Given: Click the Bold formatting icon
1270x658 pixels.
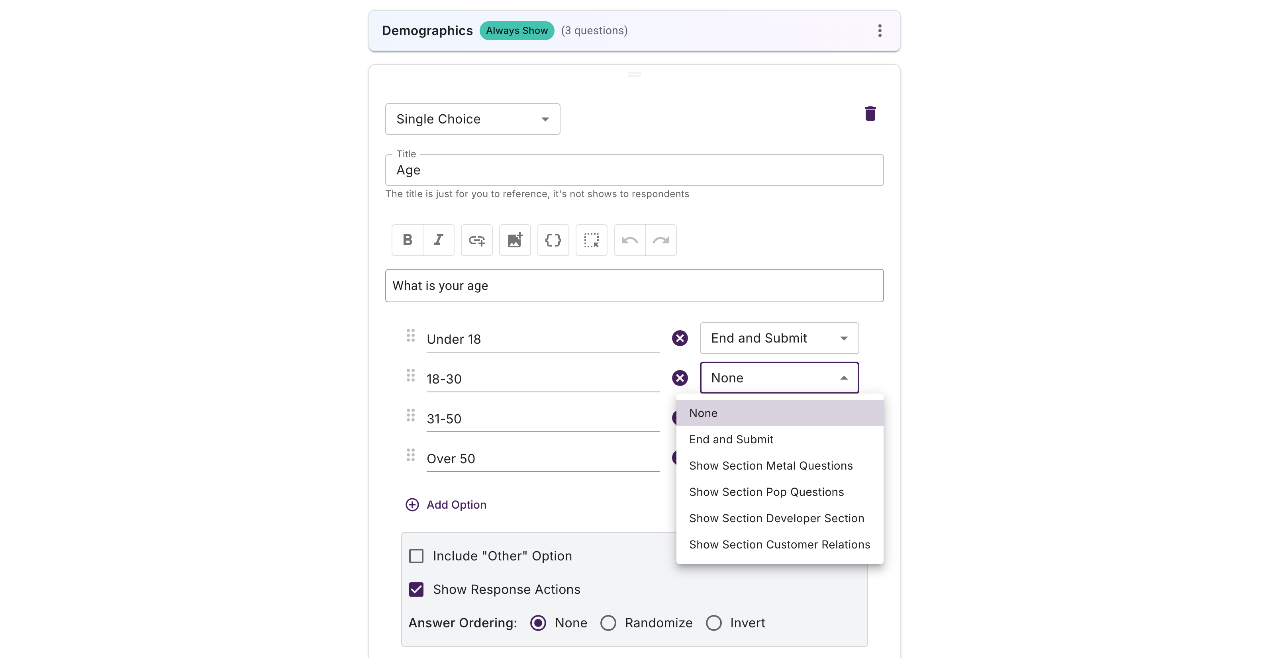Looking at the screenshot, I should [407, 240].
